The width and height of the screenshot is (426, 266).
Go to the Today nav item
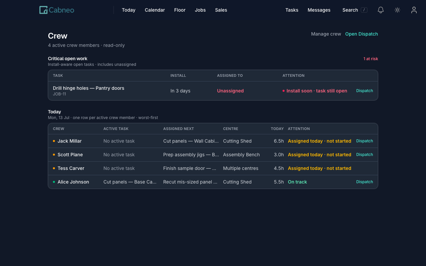[x=128, y=10]
